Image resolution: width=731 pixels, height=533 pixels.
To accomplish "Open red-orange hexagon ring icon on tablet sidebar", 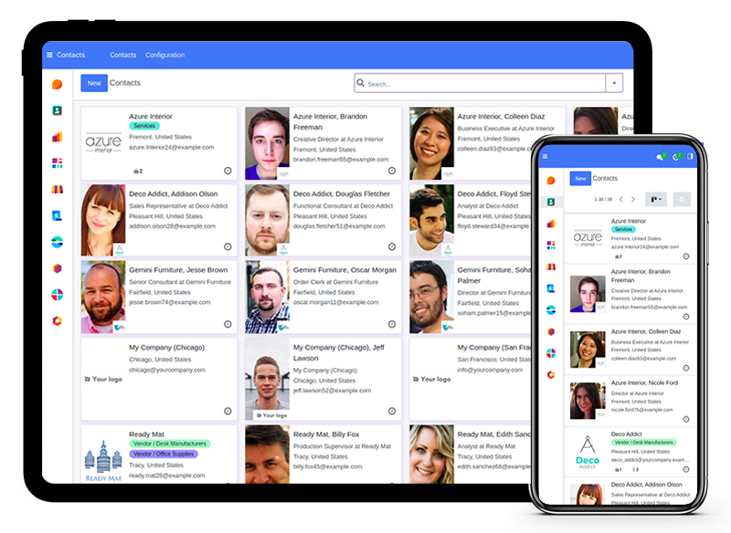I will coord(57,320).
